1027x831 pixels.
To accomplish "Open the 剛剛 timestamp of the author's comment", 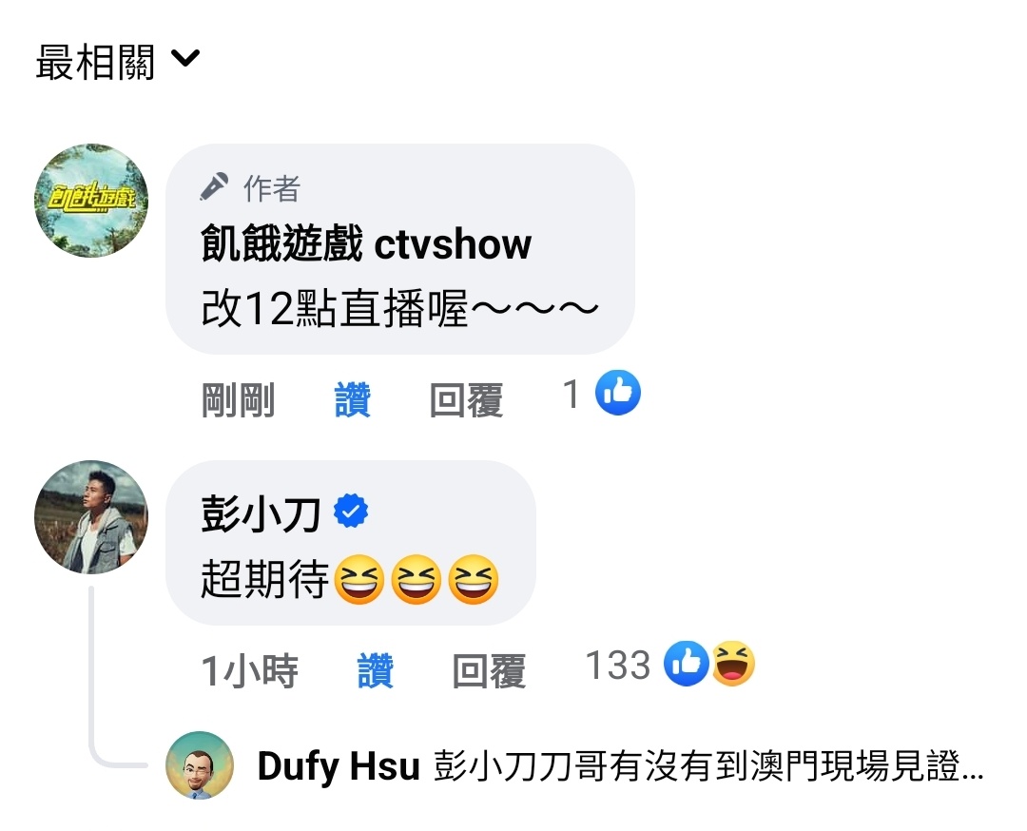I will pos(238,399).
